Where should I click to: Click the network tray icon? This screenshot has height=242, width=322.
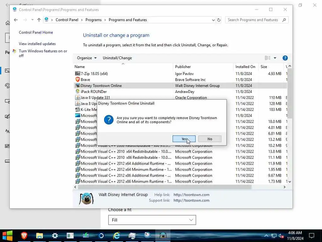[x=274, y=236]
